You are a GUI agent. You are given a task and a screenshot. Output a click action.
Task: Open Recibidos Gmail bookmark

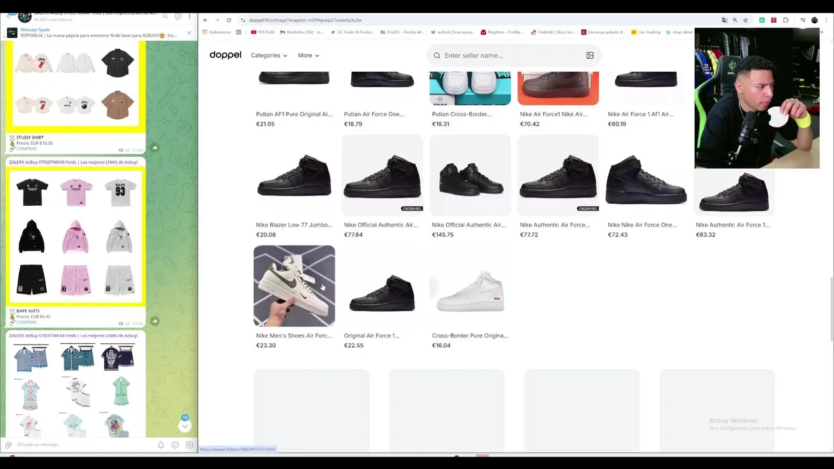click(302, 32)
